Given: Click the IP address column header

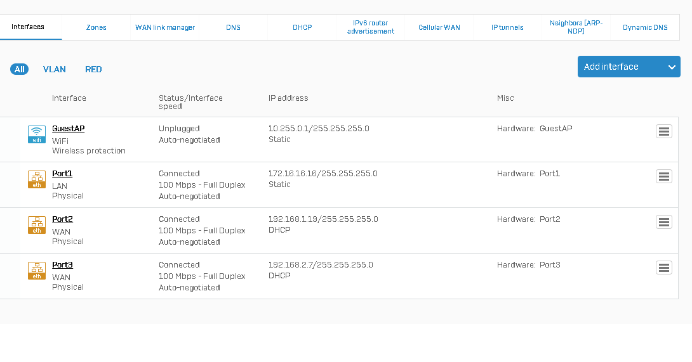Looking at the screenshot, I should (288, 98).
